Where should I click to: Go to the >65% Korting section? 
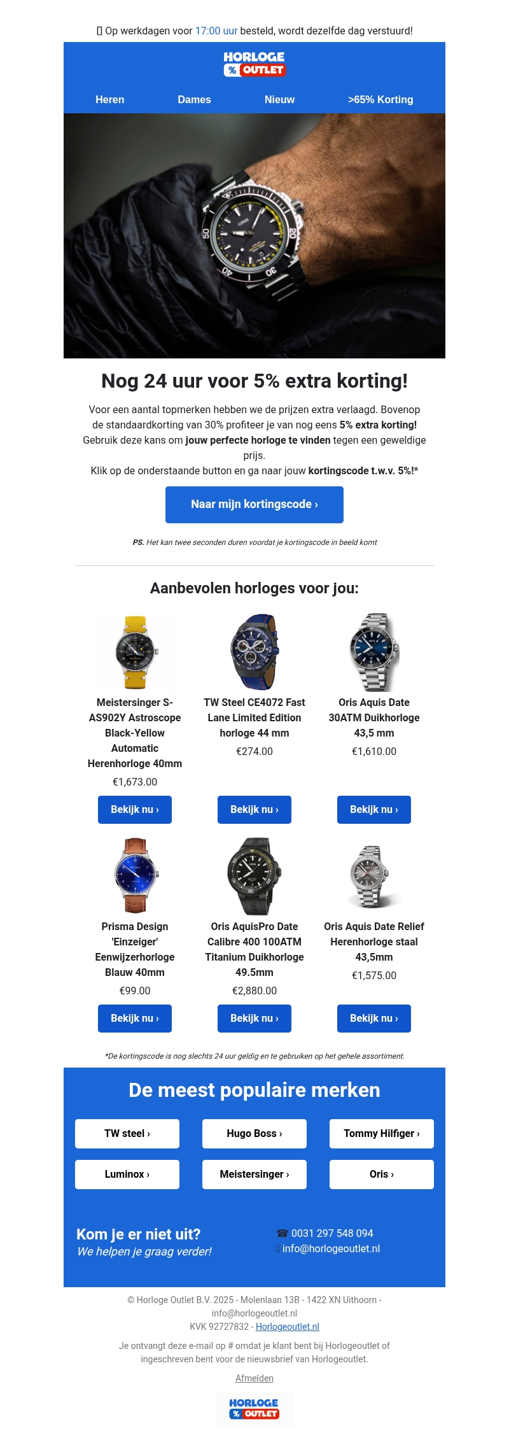(380, 99)
